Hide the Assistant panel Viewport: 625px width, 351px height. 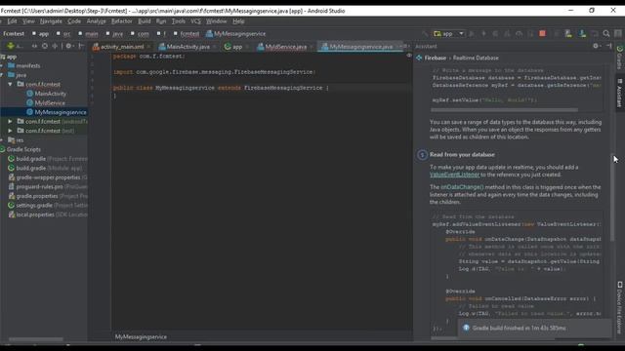tap(609, 46)
